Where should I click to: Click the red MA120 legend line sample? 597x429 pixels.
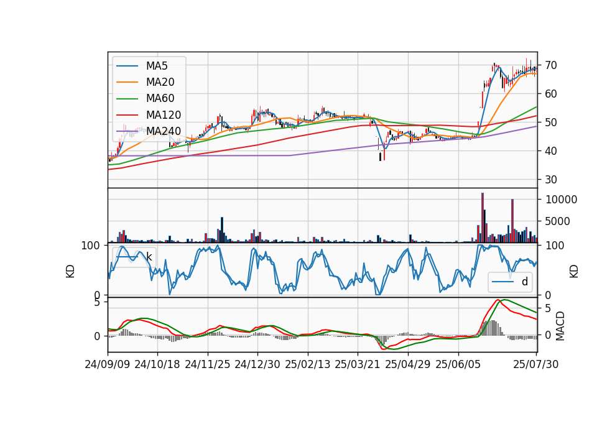tap(127, 116)
